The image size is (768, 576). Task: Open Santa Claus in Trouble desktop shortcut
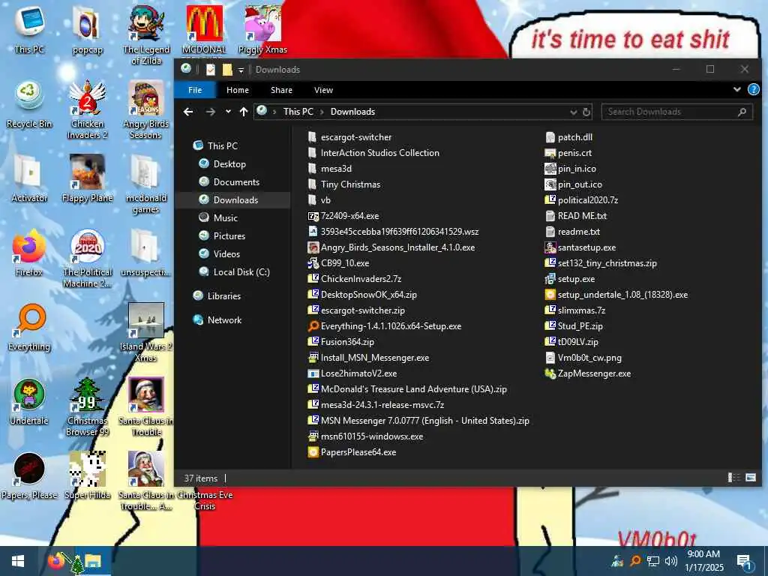(x=145, y=406)
